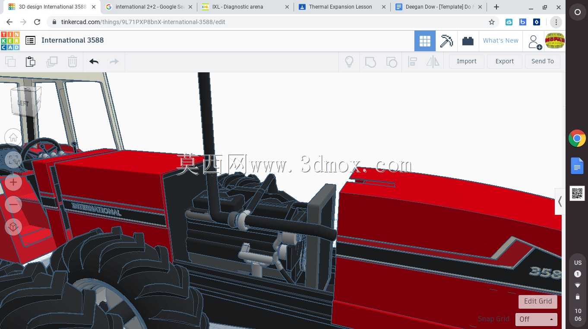Select the 3D design grid view
588x329 pixels.
pyautogui.click(x=425, y=41)
